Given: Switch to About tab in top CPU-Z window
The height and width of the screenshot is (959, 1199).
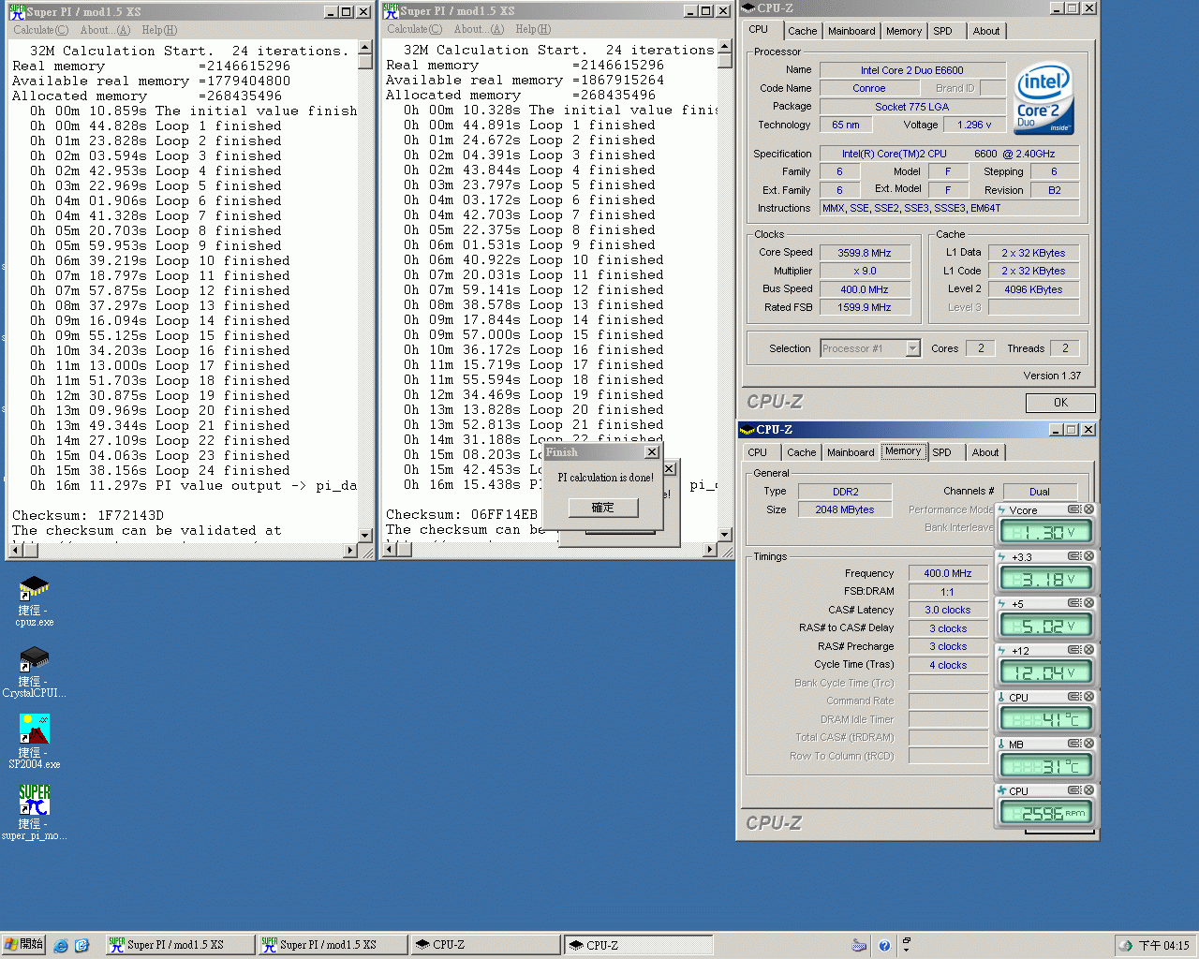Looking at the screenshot, I should [985, 31].
